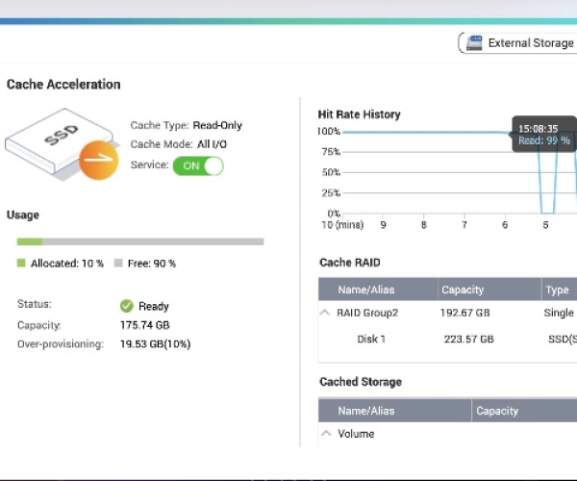Viewport: 577px width, 481px height.
Task: Select the 192.67 GB capacity cell
Action: pos(466,313)
